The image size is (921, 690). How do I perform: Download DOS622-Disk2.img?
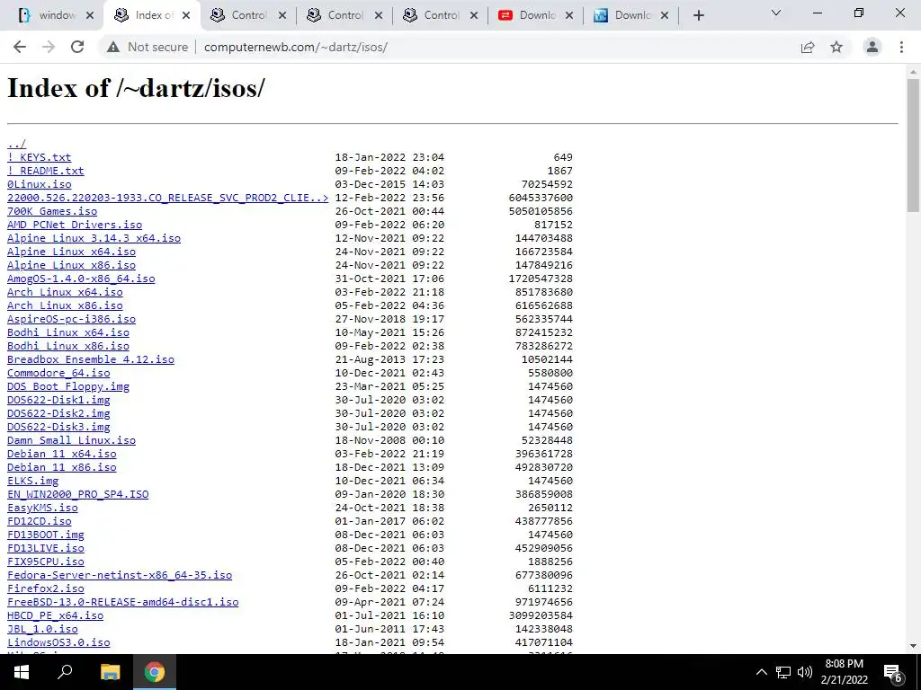click(58, 413)
